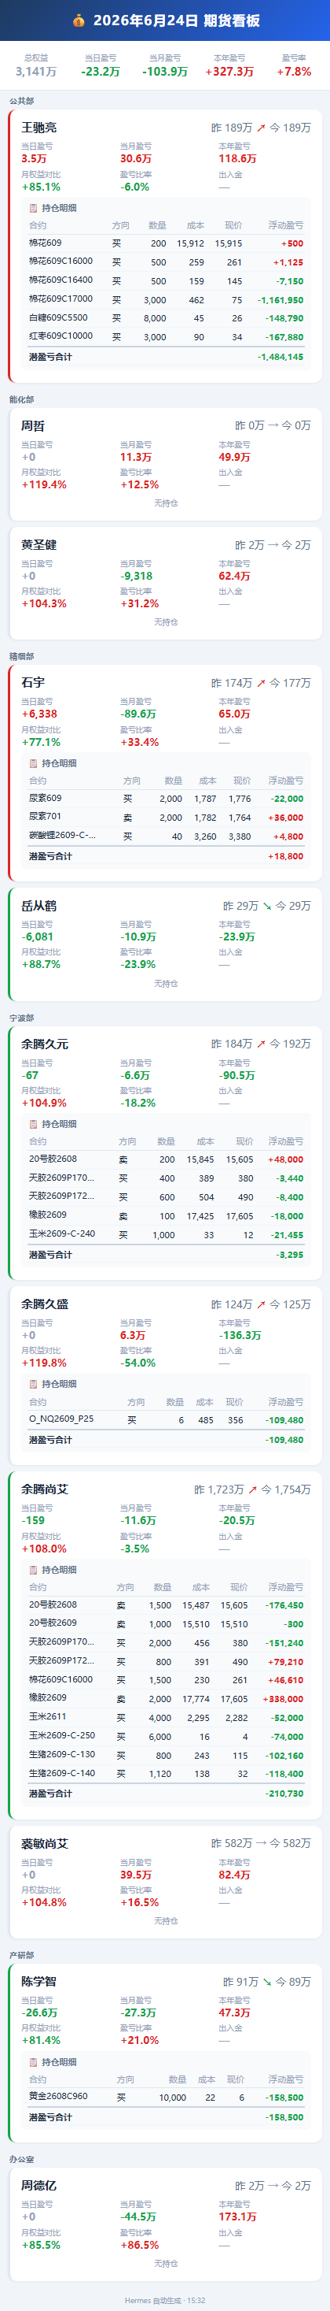This screenshot has height=2311, width=330.
Task: Click the up-trend arrow in 石宇's equity line
Action: [x=261, y=684]
